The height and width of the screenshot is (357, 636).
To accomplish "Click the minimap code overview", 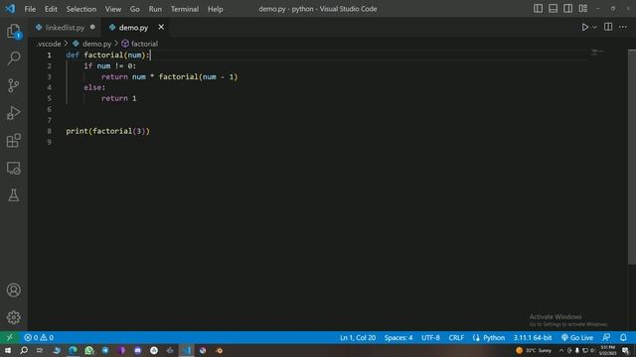I will click(x=597, y=53).
